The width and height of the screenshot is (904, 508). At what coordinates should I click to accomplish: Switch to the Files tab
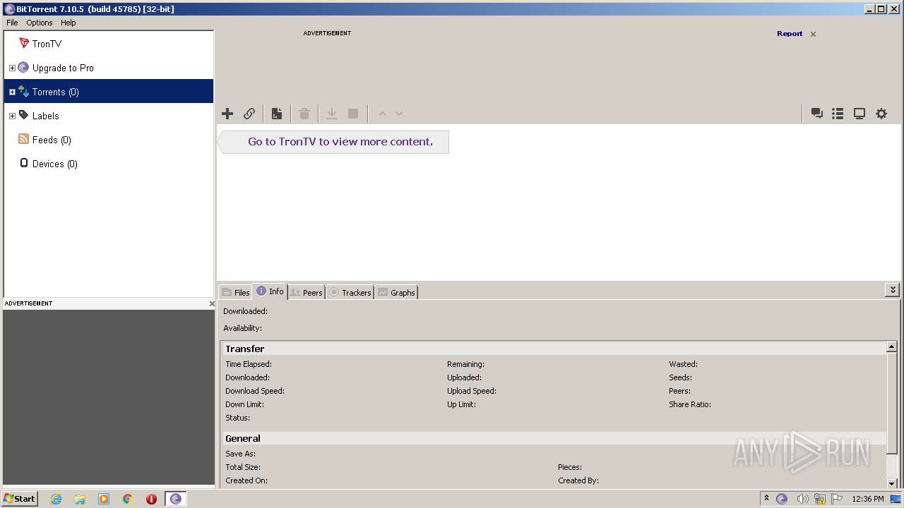coord(235,292)
